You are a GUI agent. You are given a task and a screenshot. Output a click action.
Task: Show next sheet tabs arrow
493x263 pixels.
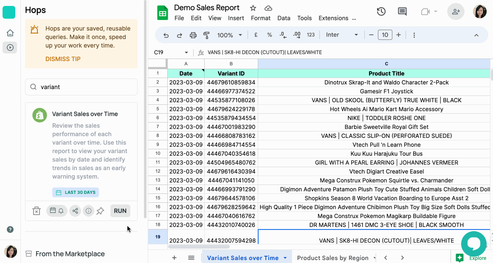coord(402,257)
